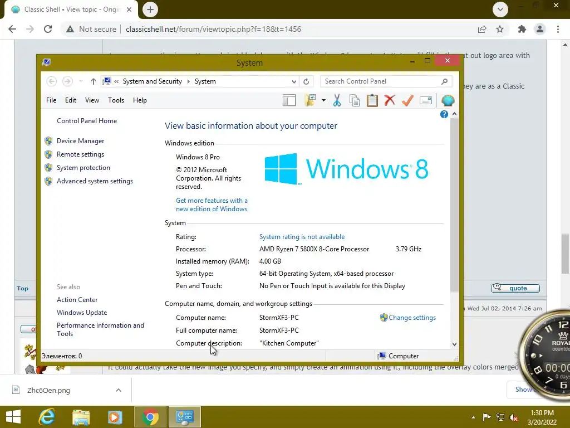Image resolution: width=570 pixels, height=428 pixels.
Task: Open Chrome extensions puzzle icon
Action: 522,29
